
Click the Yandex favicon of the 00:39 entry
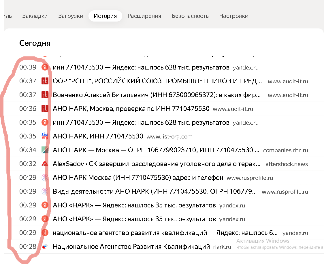(45, 67)
